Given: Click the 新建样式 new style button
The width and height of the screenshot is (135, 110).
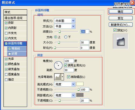Looking at the screenshot, I should pos(121,25).
